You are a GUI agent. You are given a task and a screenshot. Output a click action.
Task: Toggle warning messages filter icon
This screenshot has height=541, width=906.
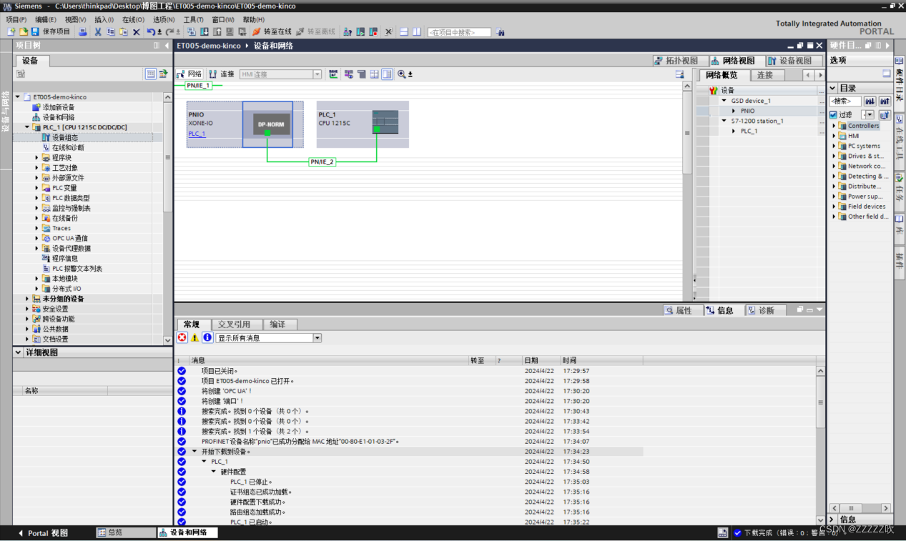pyautogui.click(x=195, y=337)
